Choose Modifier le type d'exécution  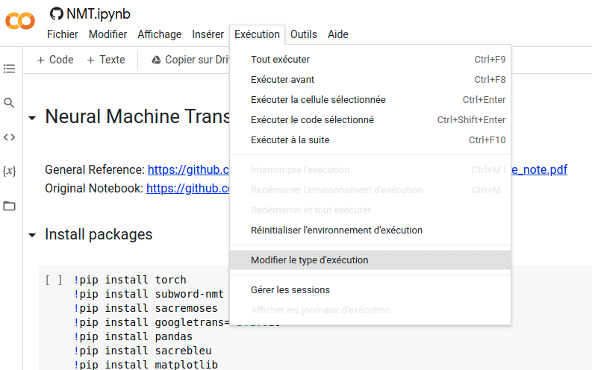[x=370, y=260]
